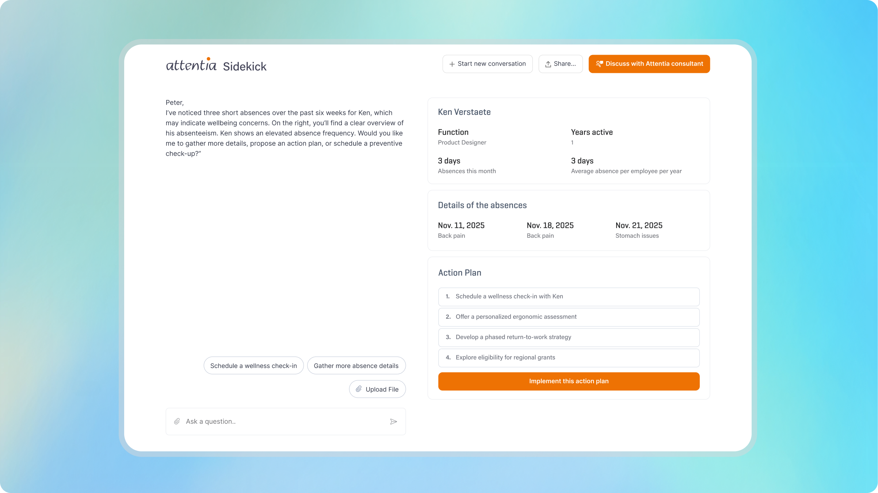Click the plus icon for new conversation

(x=452, y=64)
